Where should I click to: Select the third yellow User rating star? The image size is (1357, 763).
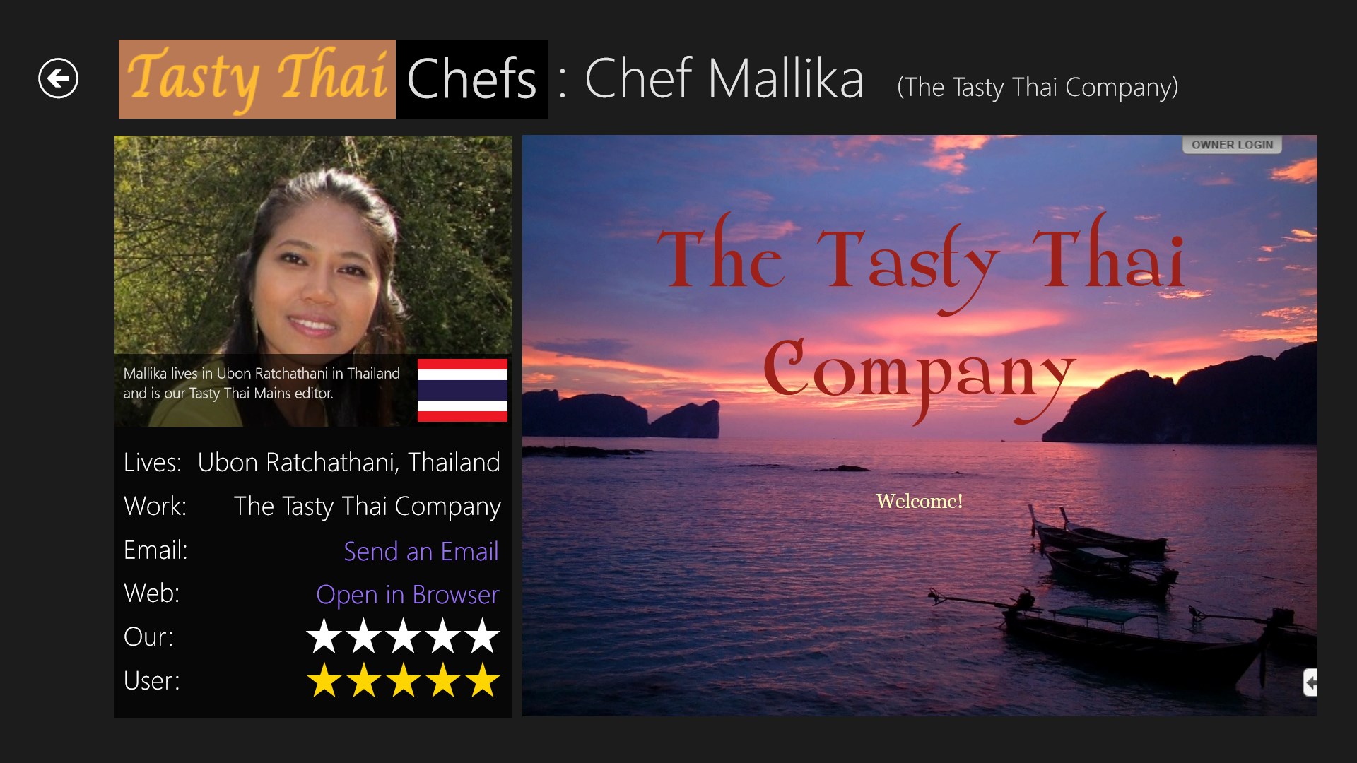404,680
